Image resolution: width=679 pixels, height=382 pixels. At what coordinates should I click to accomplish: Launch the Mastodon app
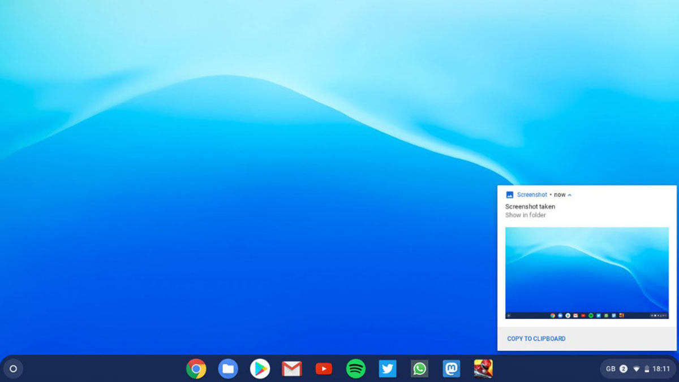click(452, 368)
